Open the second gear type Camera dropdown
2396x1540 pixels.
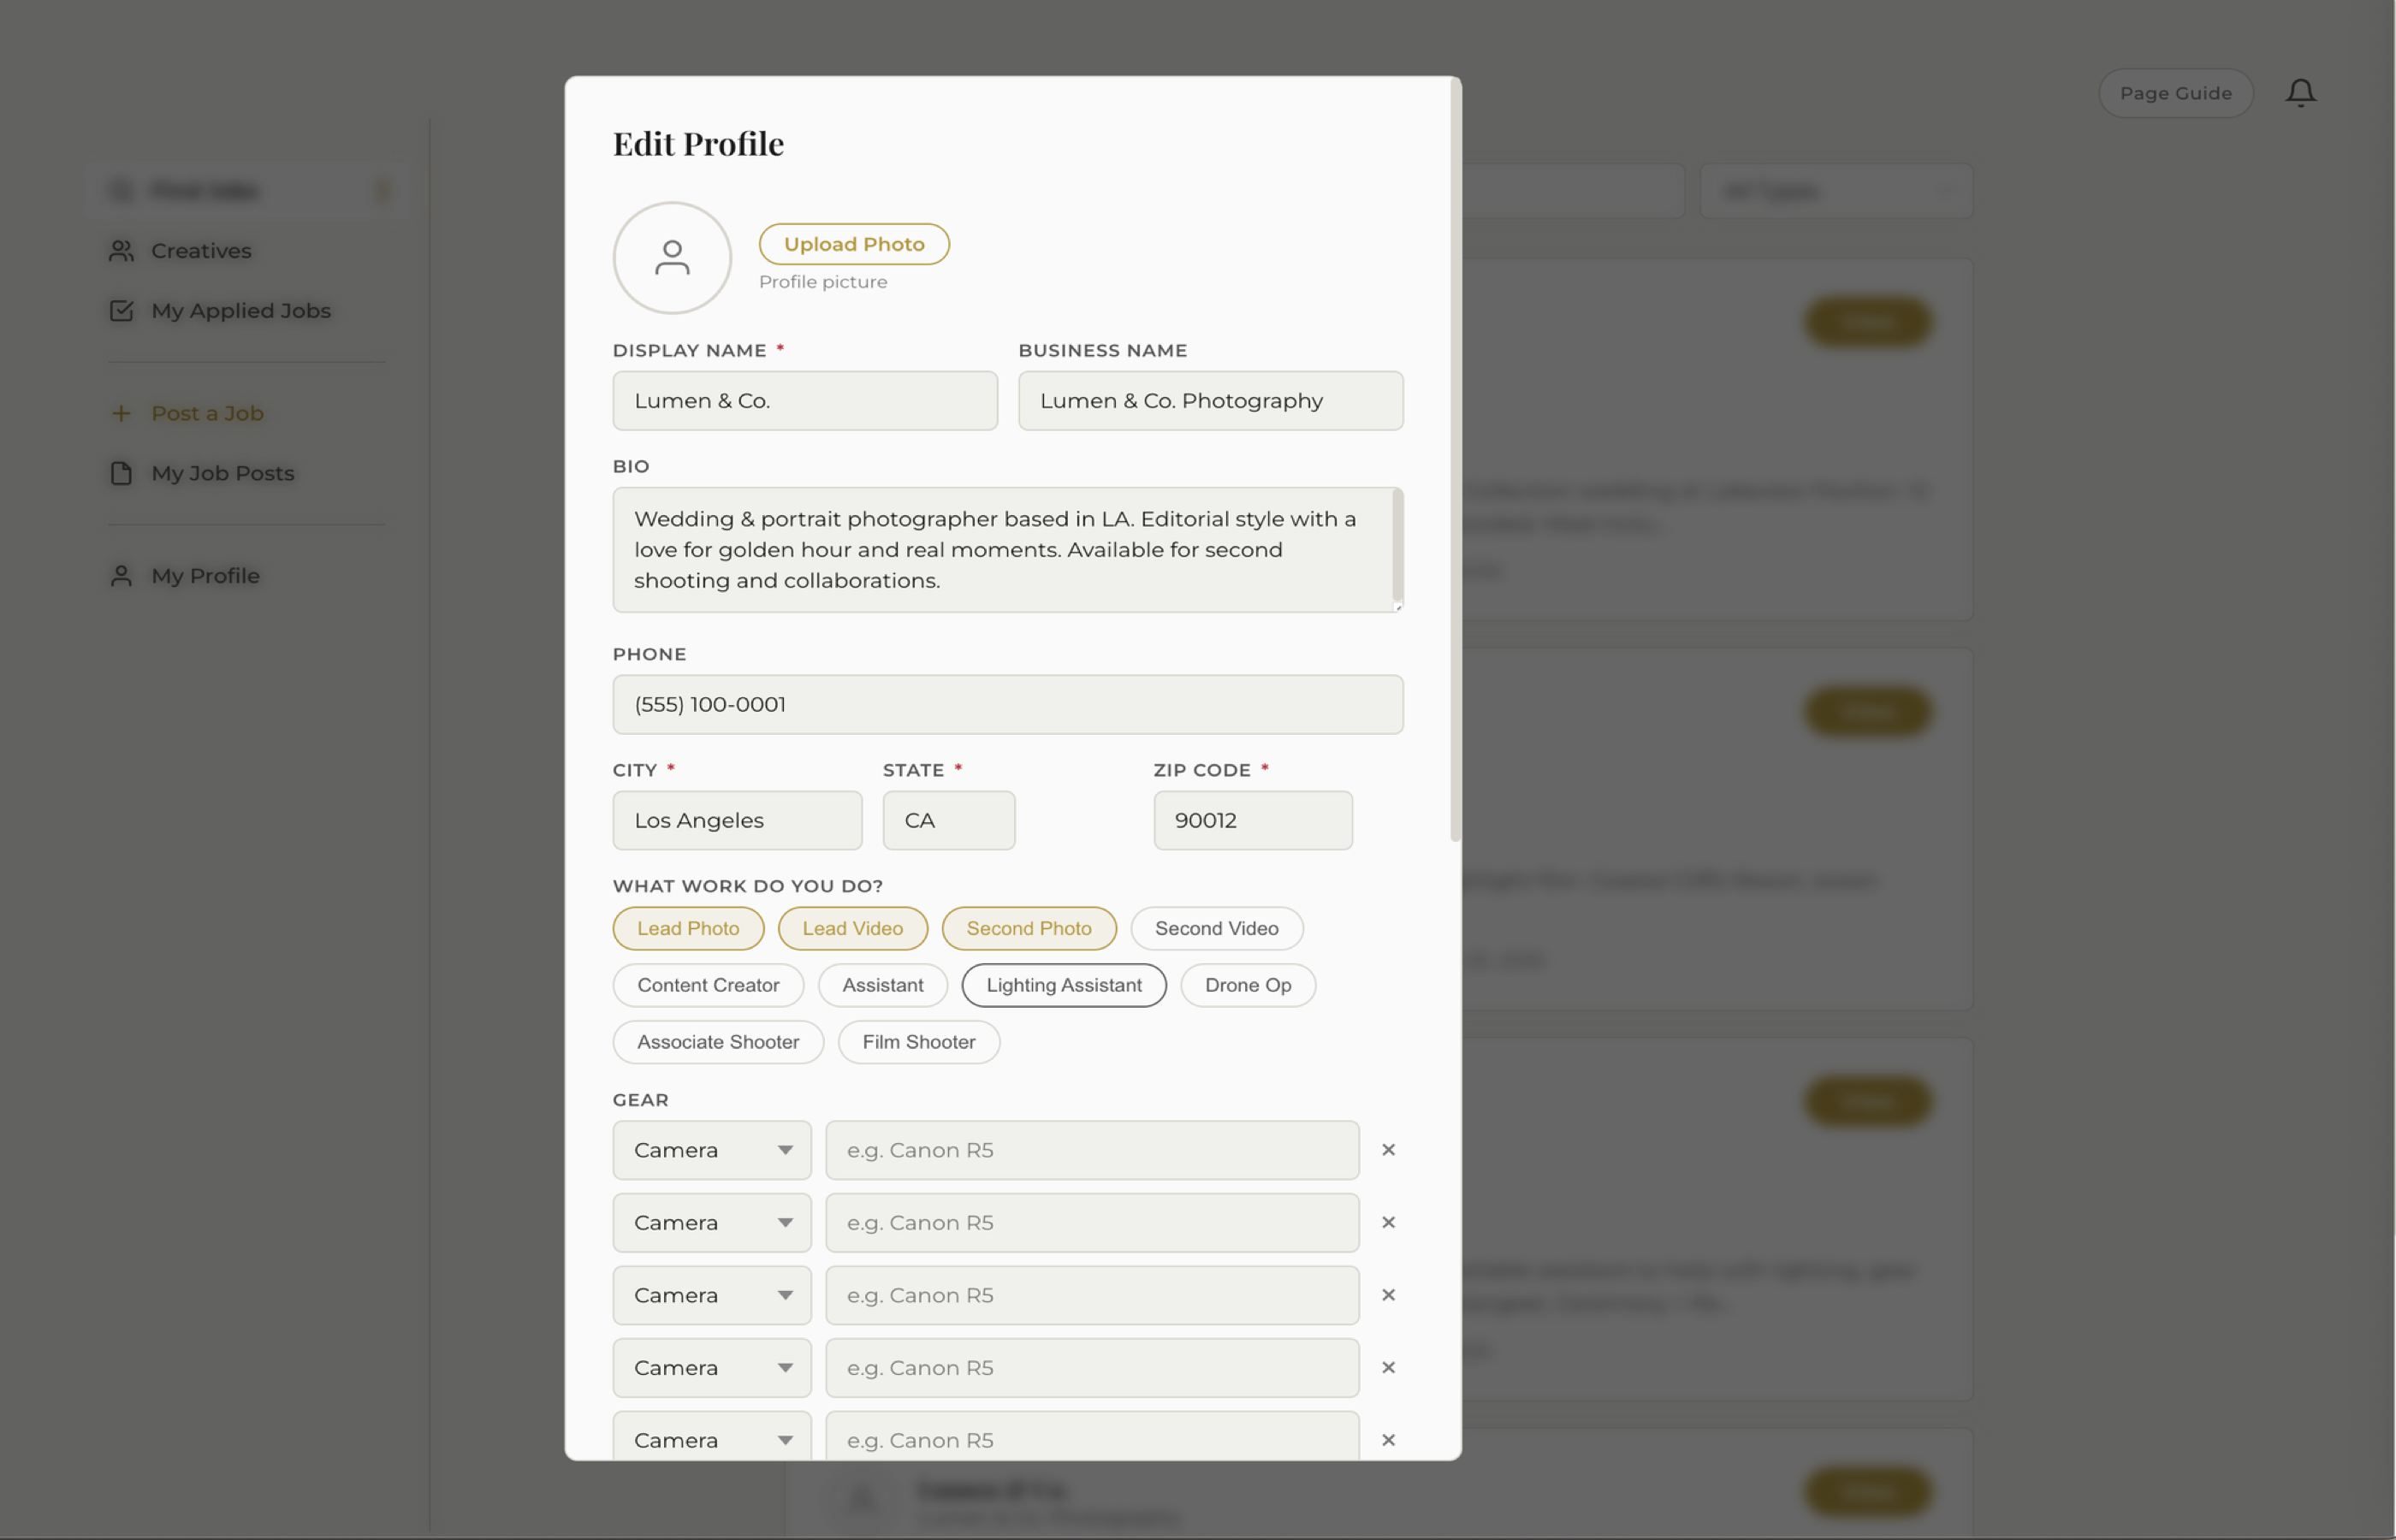coord(712,1223)
